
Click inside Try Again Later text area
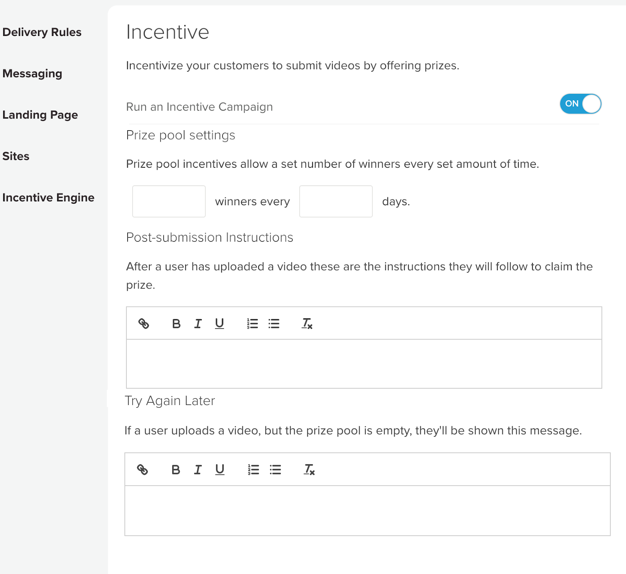click(367, 510)
